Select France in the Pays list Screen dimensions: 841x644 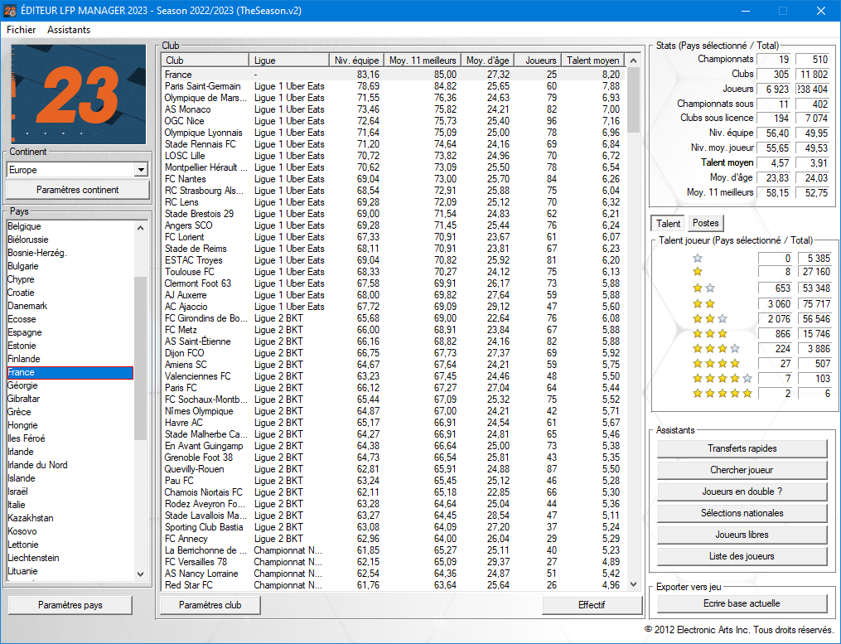tap(70, 372)
